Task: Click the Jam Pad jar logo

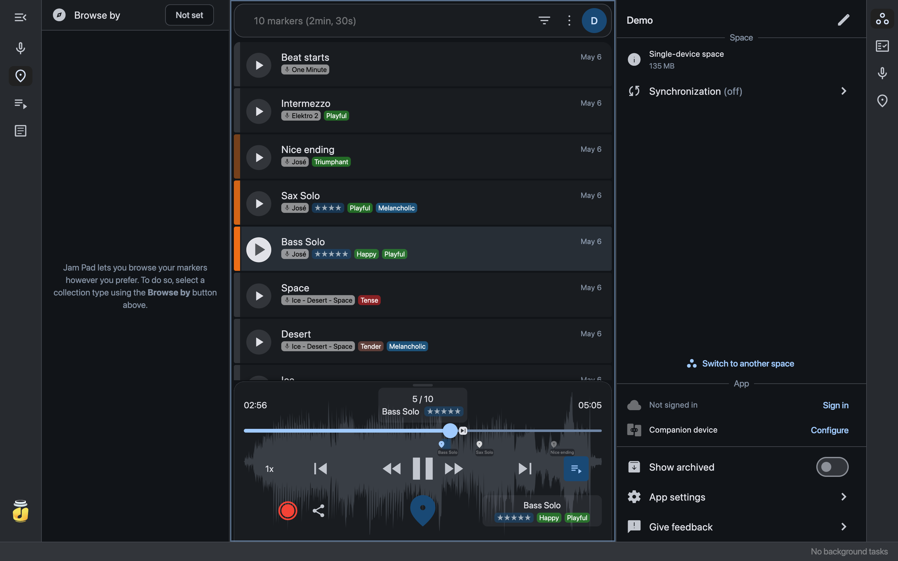Action: [x=20, y=511]
